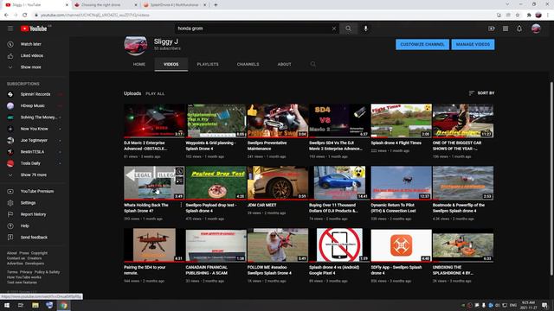Start voice search with microphone
This screenshot has height=311, width=554.
point(365,29)
